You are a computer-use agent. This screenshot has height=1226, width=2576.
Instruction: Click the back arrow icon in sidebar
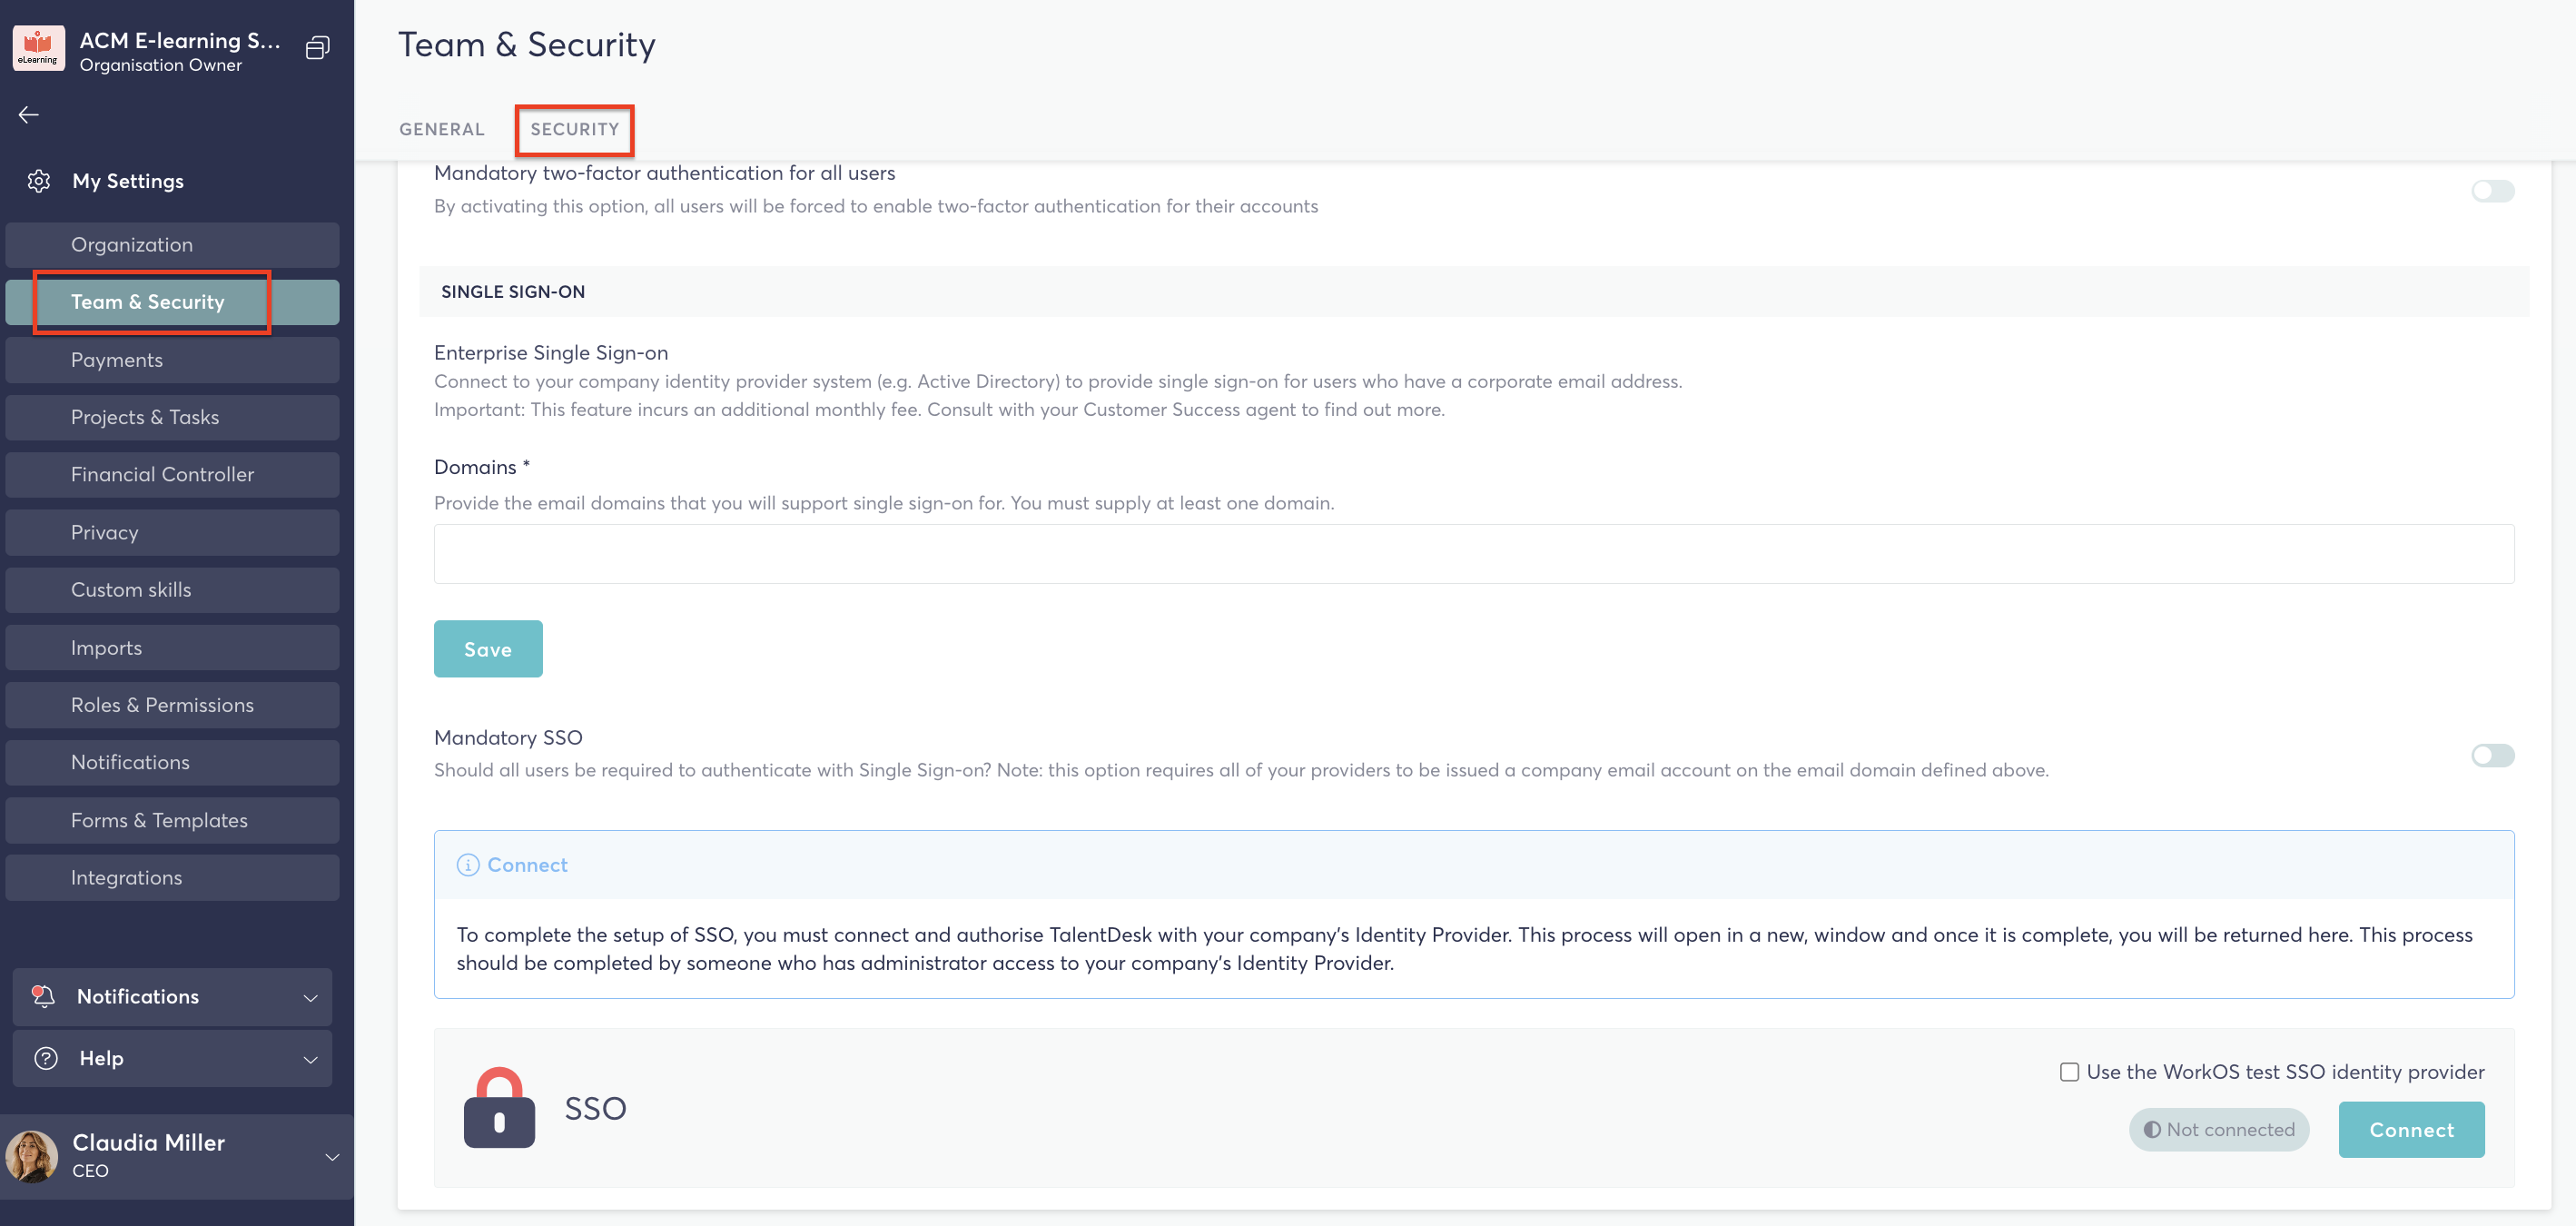click(28, 115)
